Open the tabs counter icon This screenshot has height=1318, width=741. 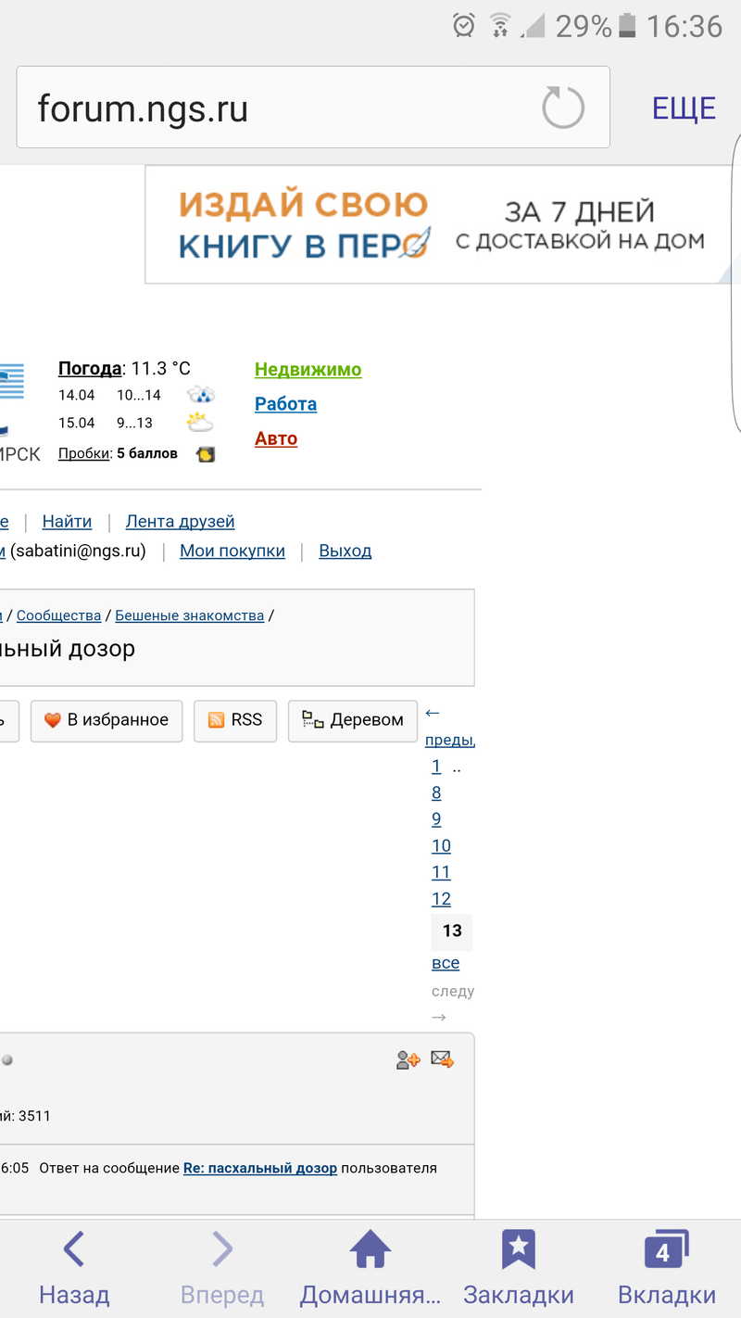[x=666, y=1250]
